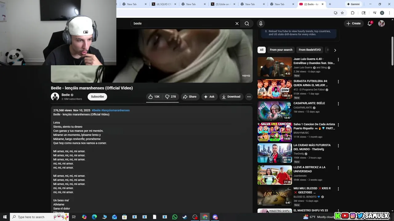Click the video title 'Beéle - lençóis maranhenses (Official Video)'
394x221 pixels.
[x=92, y=88]
